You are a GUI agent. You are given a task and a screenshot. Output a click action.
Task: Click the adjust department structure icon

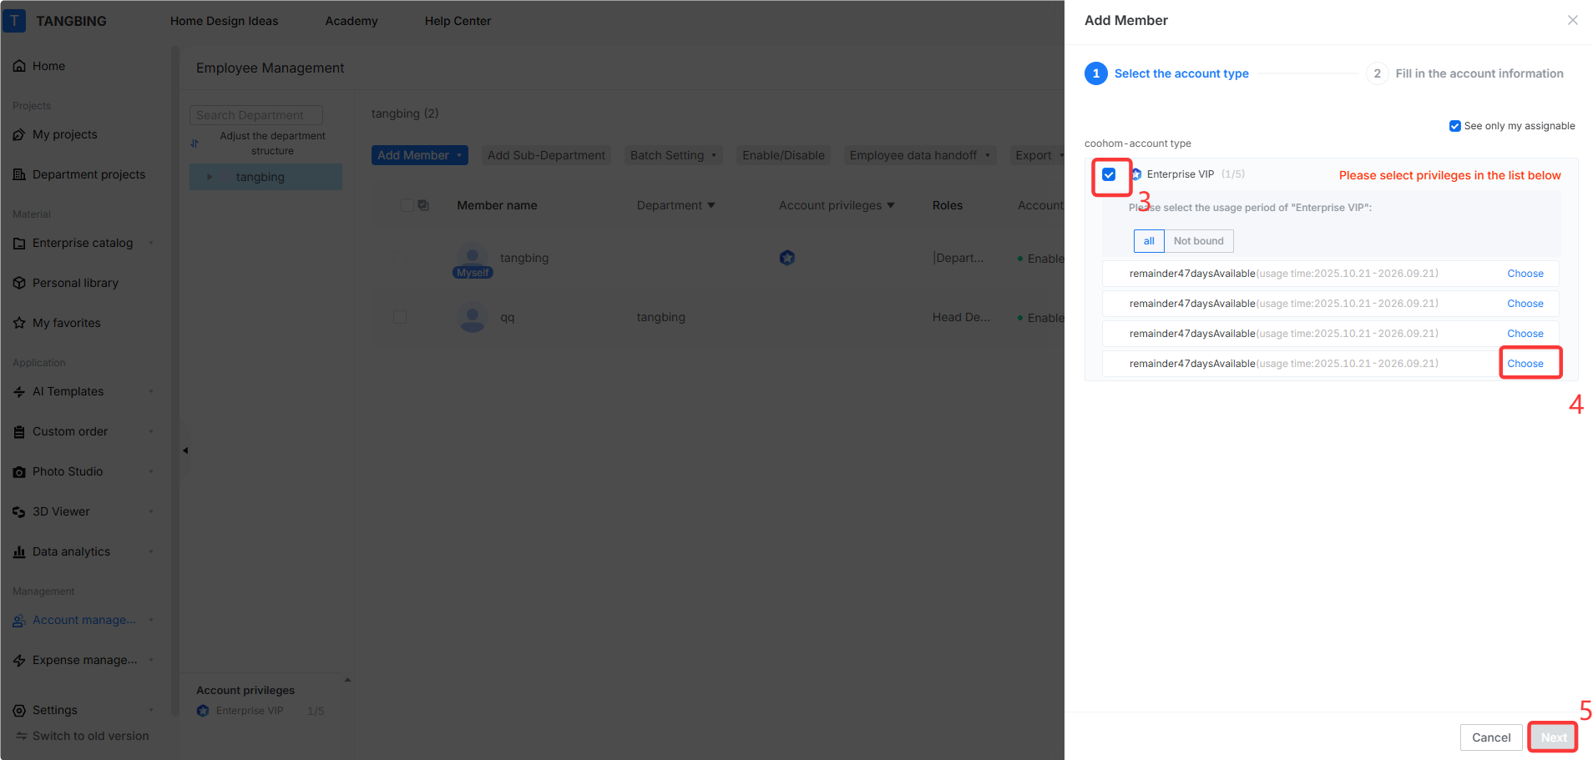(195, 143)
